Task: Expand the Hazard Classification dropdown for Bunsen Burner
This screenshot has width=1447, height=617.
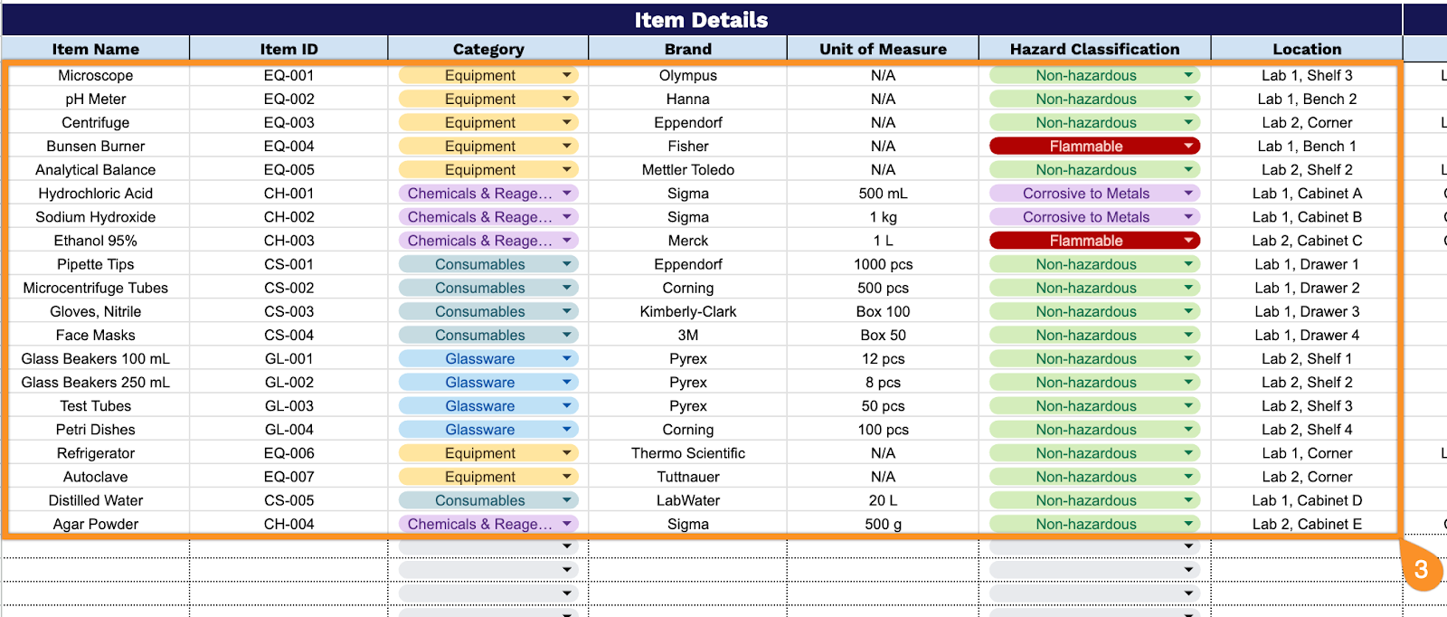Action: tap(1187, 146)
